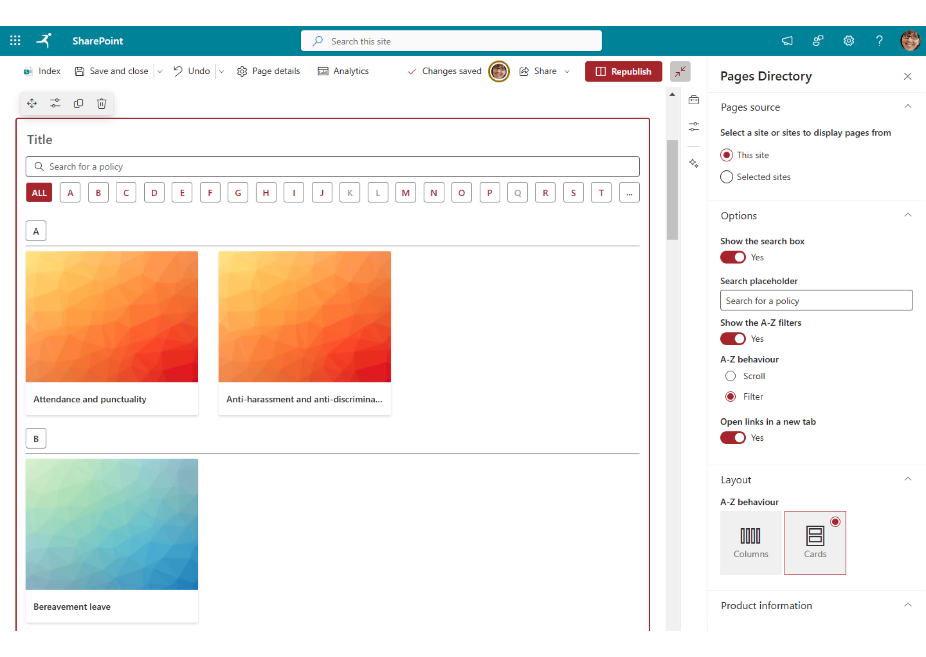Click the toolbox icon in side rail
The width and height of the screenshot is (926, 657).
pyautogui.click(x=694, y=100)
